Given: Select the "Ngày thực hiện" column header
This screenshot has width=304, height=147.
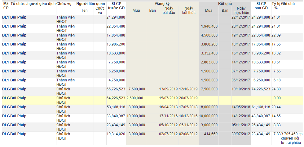Looking at the screenshot, I should coord(241,11).
